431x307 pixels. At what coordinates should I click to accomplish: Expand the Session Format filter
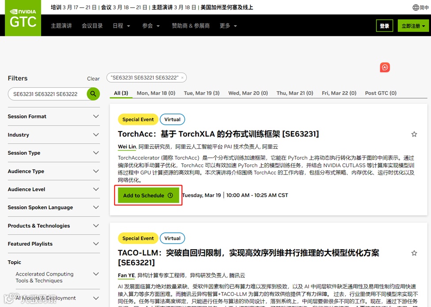53,117
